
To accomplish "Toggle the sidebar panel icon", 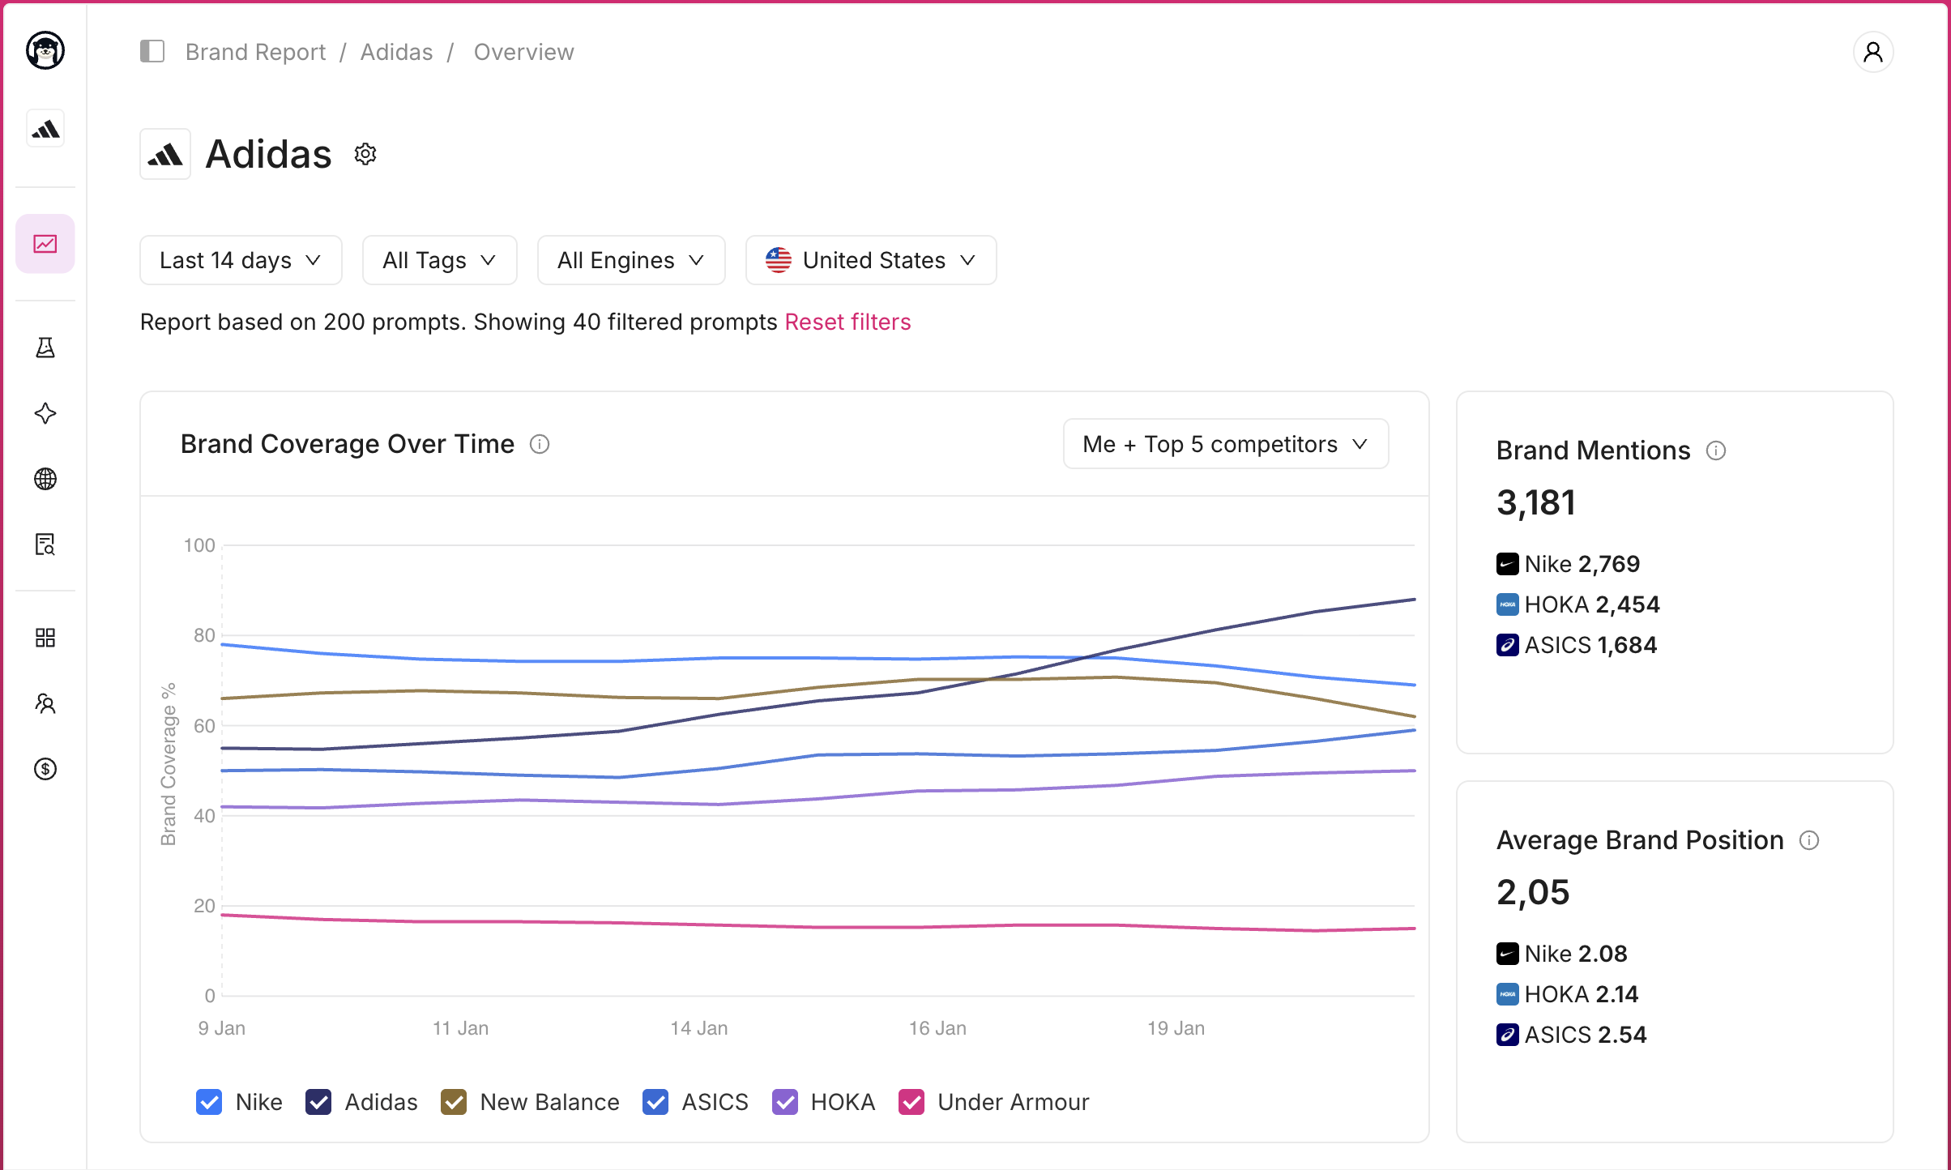I will click(152, 52).
